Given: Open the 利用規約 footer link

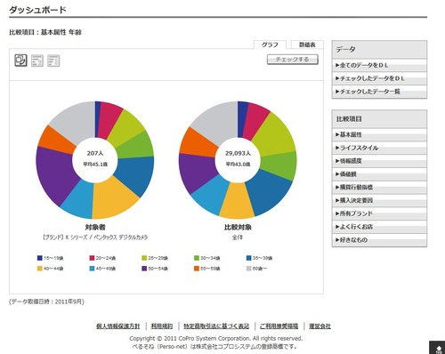Looking at the screenshot, I should point(162,326).
